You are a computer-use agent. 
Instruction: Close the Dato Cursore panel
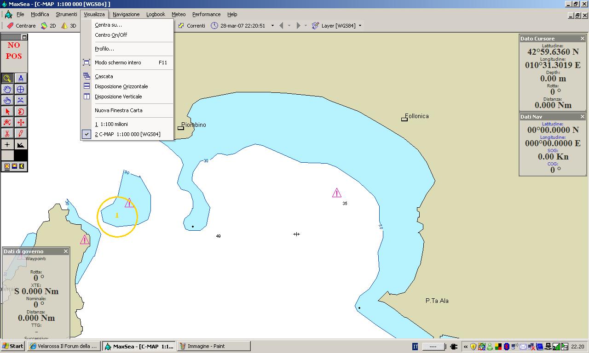pos(582,39)
